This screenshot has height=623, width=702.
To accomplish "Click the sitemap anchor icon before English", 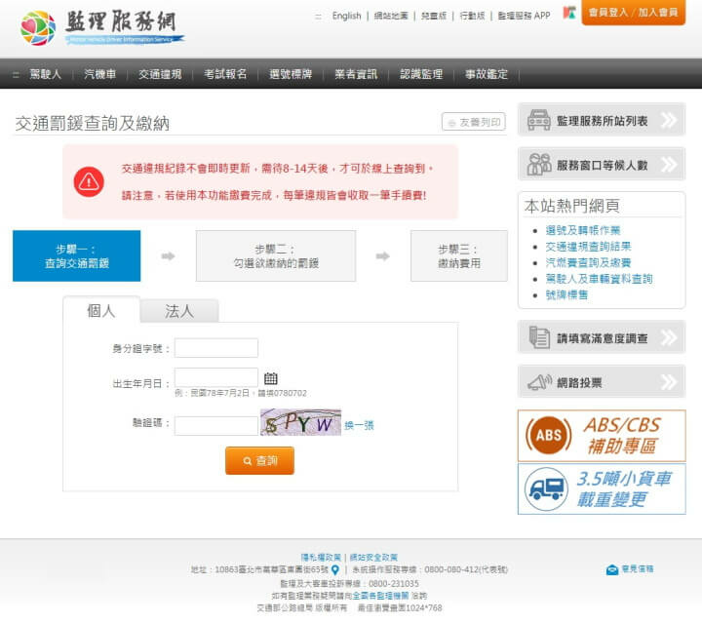I will click(318, 17).
